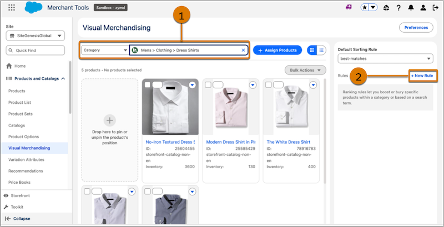
Task: Click the Salesforce cloud logo
Action: click(33, 8)
